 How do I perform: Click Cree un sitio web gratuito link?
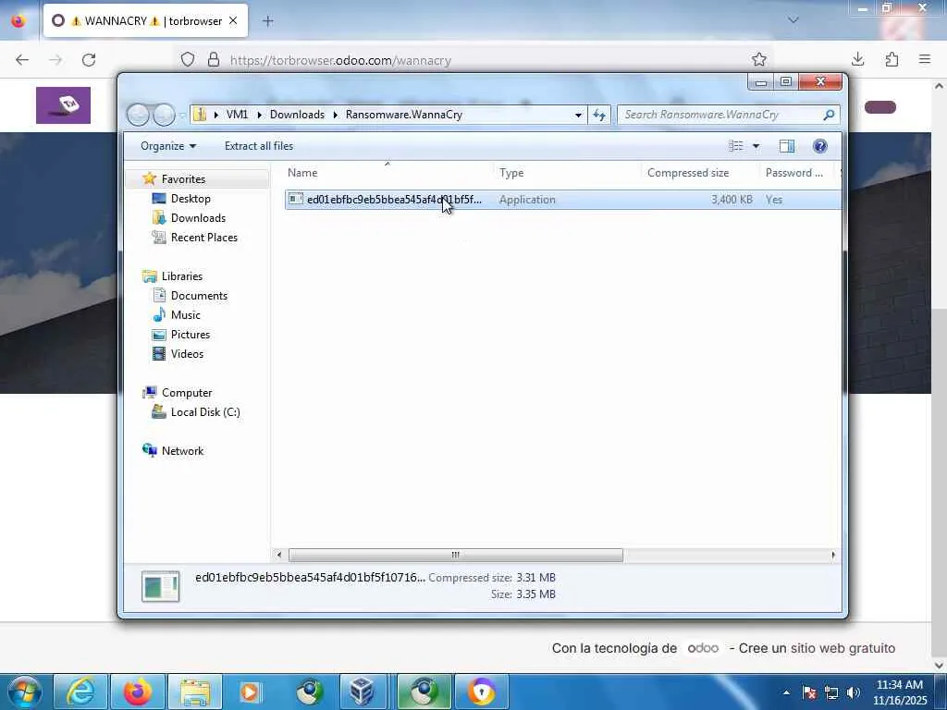tap(817, 648)
